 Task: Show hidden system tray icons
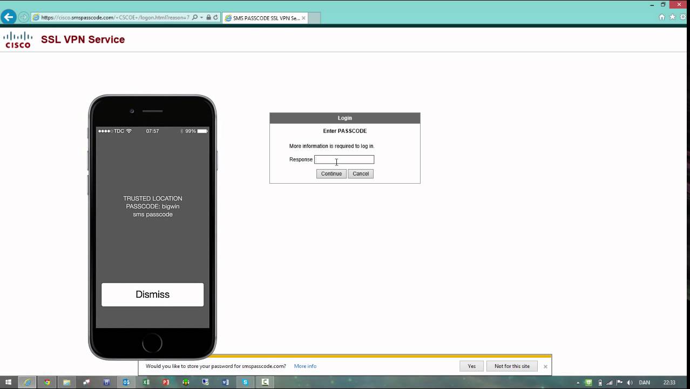(579, 383)
